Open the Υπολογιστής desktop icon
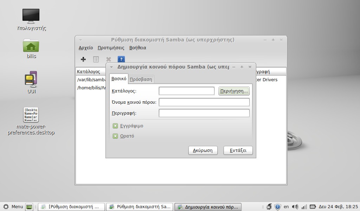The image size is (360, 211). [31, 16]
